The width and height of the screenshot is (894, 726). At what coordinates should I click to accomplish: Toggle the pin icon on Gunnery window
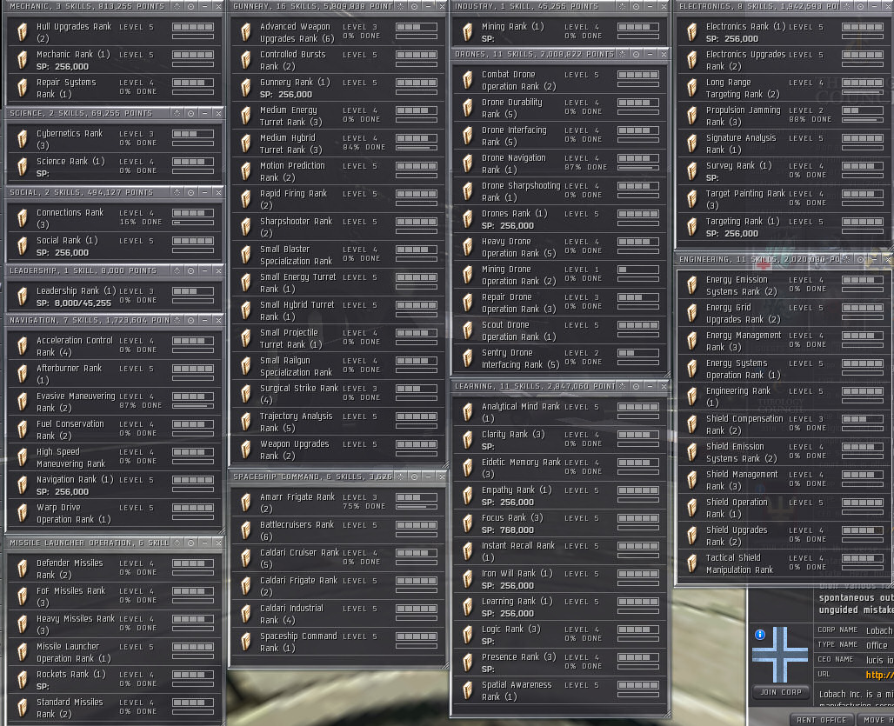(x=401, y=6)
